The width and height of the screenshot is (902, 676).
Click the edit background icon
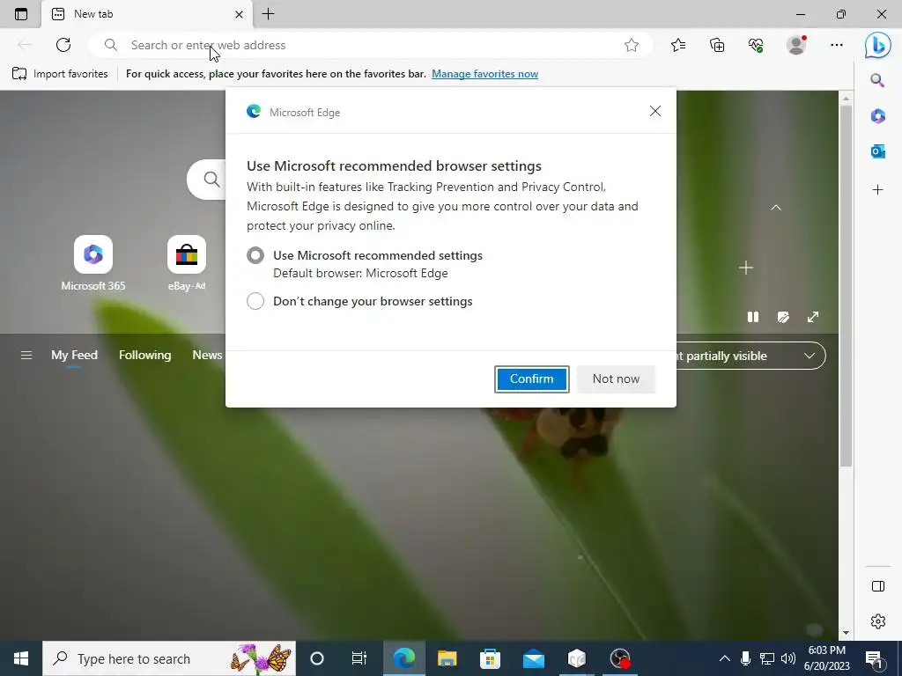point(783,317)
